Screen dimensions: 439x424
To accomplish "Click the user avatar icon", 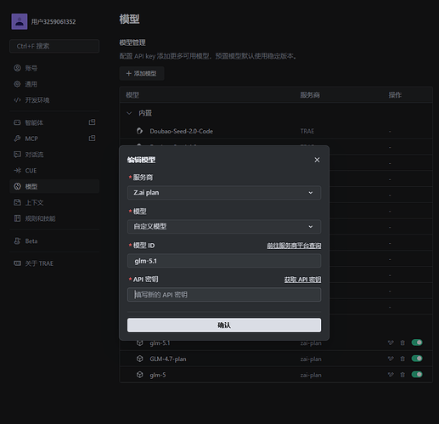I will pos(20,21).
